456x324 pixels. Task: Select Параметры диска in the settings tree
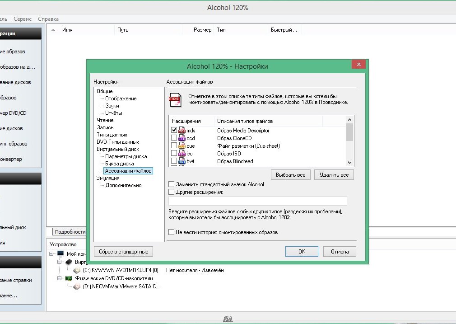126,156
